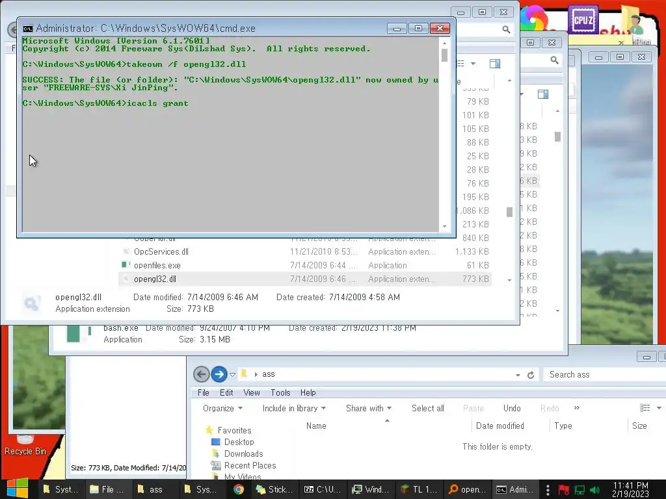
Task: Click the cmd.exe title bar icon
Action: click(x=27, y=29)
